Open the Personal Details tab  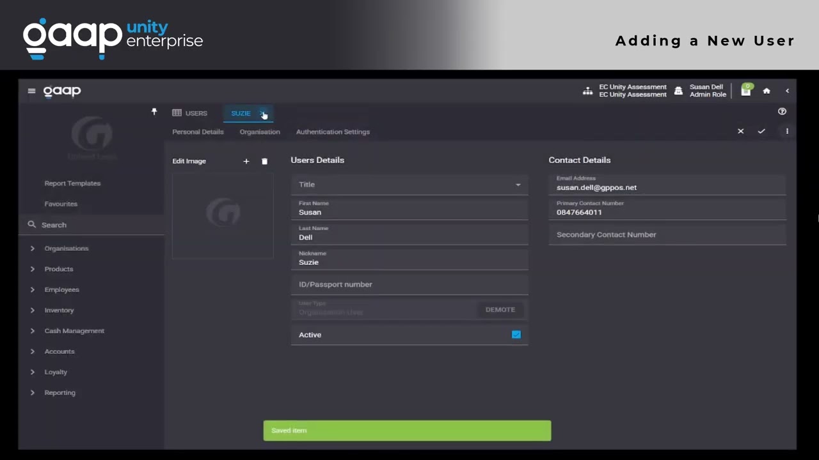[x=198, y=132]
